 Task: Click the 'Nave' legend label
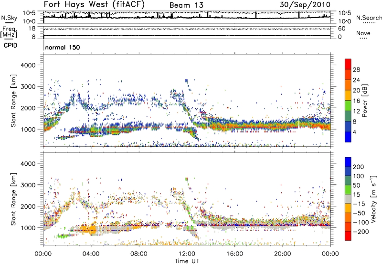click(x=363, y=33)
